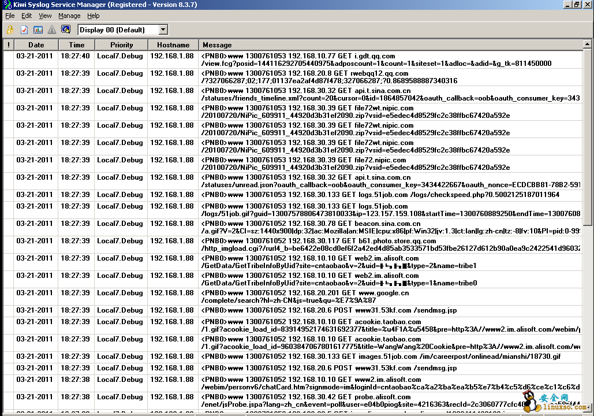Open the Help menu
This screenshot has width=594, height=416.
point(93,16)
